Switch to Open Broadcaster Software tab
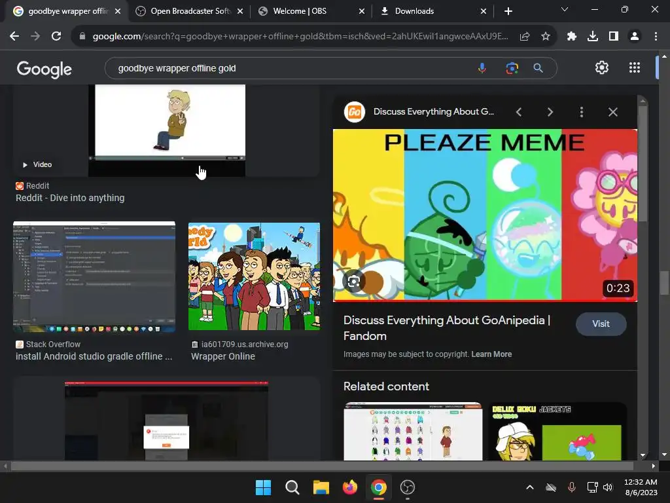Screen dimensions: 670x503 (x=189, y=11)
